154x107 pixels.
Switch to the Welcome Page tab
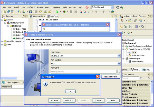tap(38, 16)
